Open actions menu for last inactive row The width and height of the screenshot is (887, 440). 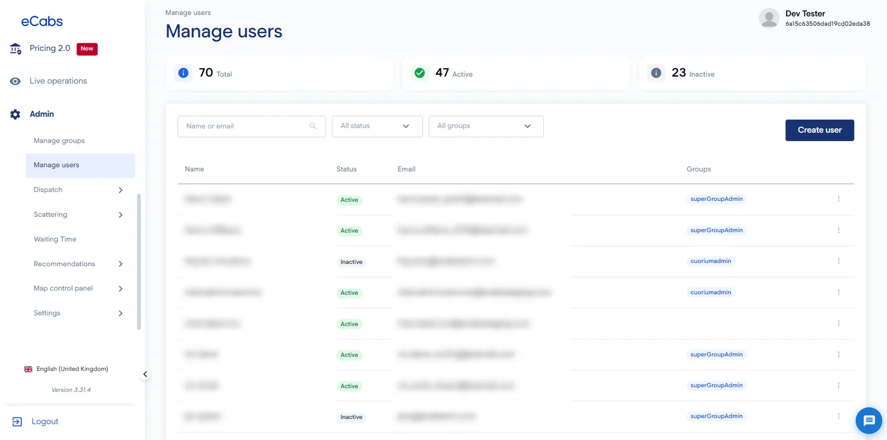click(x=838, y=416)
